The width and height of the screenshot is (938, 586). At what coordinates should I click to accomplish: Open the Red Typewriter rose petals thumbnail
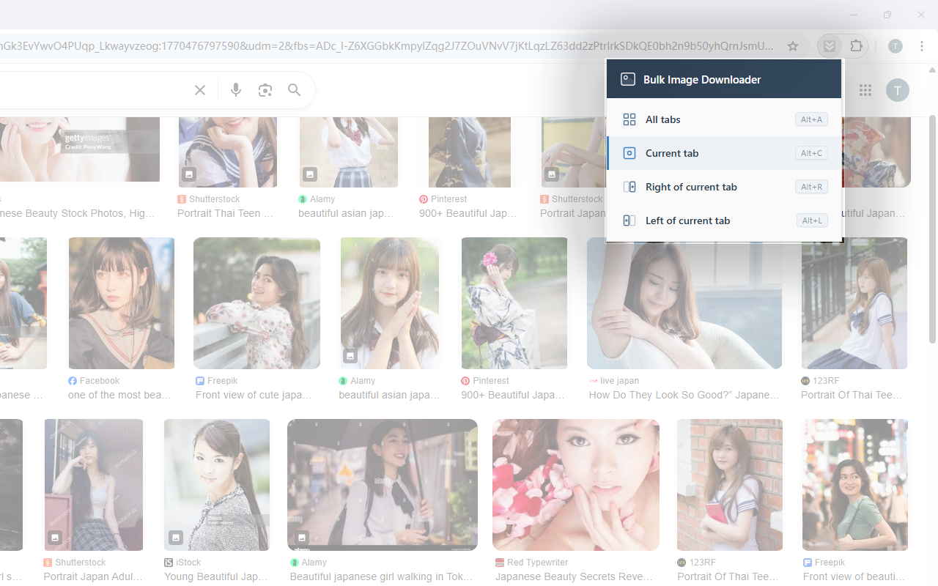[575, 484]
